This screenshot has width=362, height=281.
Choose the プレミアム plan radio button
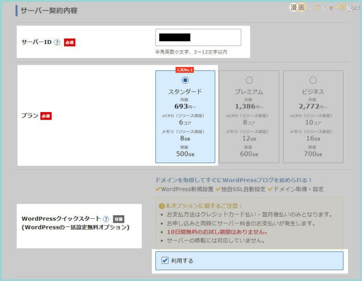249,80
